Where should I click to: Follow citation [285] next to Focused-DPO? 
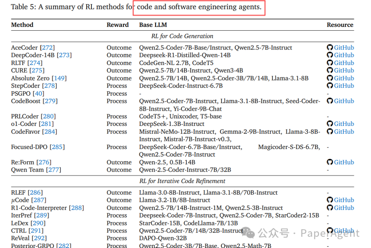tap(57, 147)
